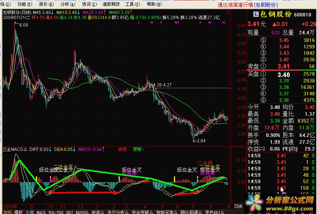Viewport: 317px width, 214px height.
Task: Select the 智能买卖△ indicator tab
Action: pos(167,212)
